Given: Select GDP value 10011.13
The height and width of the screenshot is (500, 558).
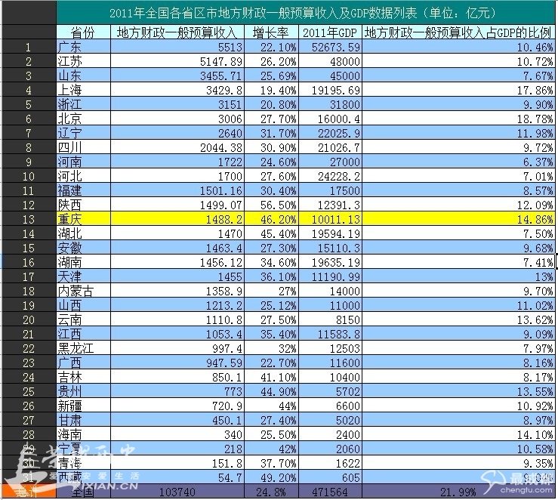Looking at the screenshot, I should pyautogui.click(x=330, y=219).
